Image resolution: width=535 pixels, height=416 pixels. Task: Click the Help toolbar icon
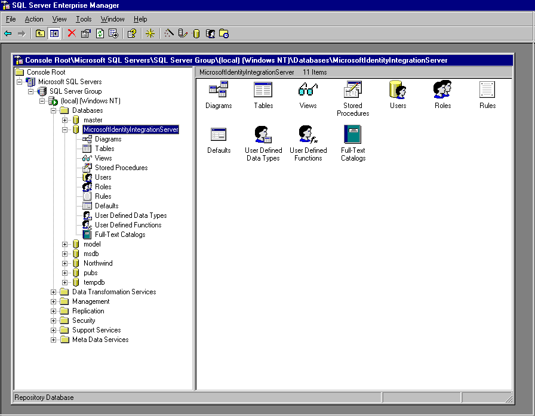132,33
